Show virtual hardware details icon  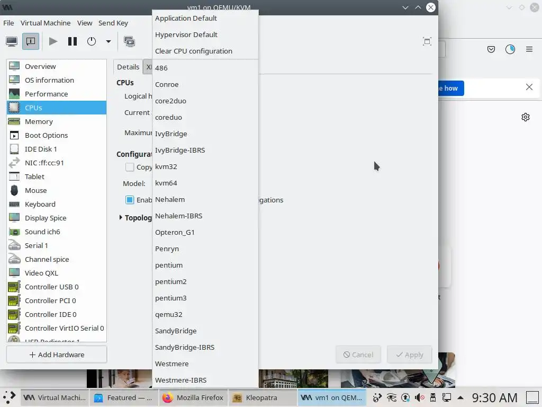click(31, 41)
